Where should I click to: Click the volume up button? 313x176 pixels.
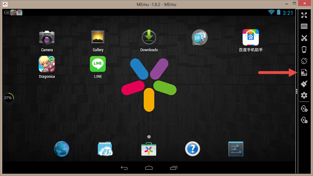tap(304, 108)
